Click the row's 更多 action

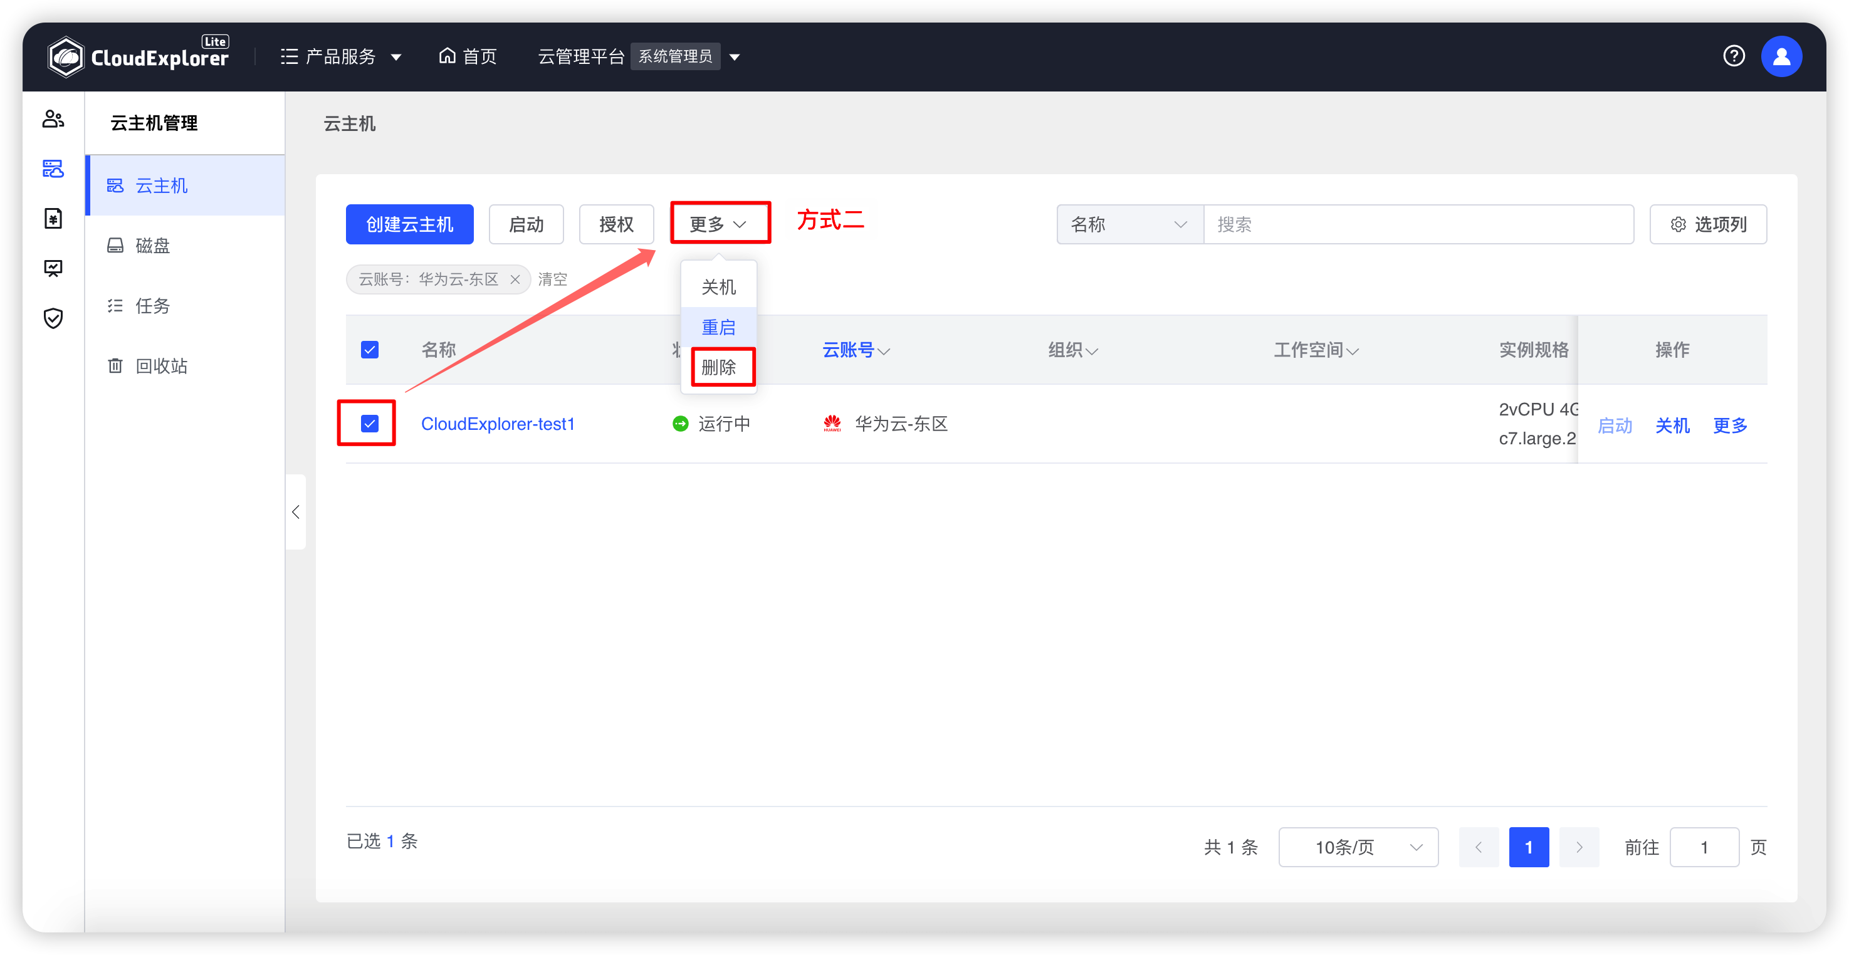click(x=1730, y=425)
